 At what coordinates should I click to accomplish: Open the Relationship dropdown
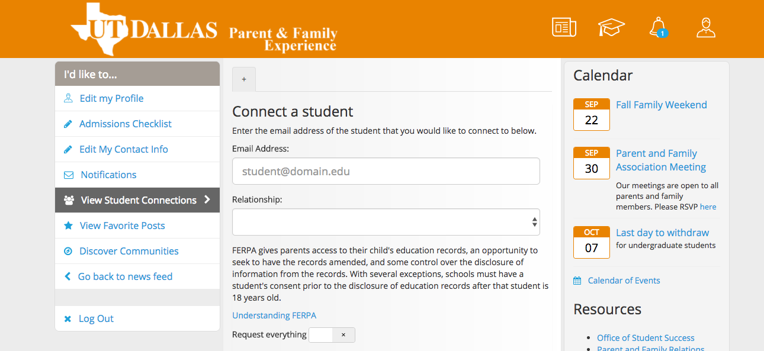tap(386, 222)
